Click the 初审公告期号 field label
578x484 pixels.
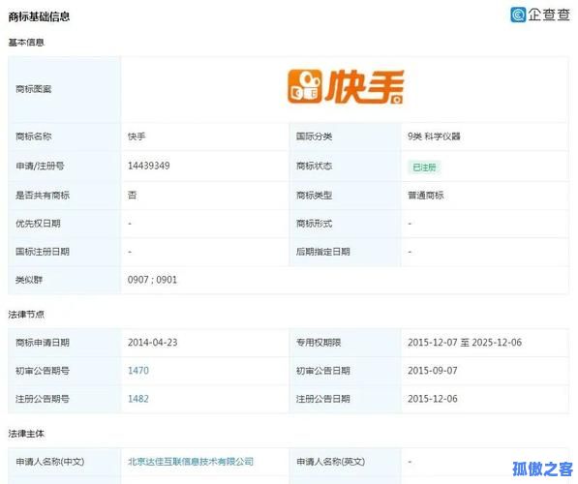click(x=43, y=371)
